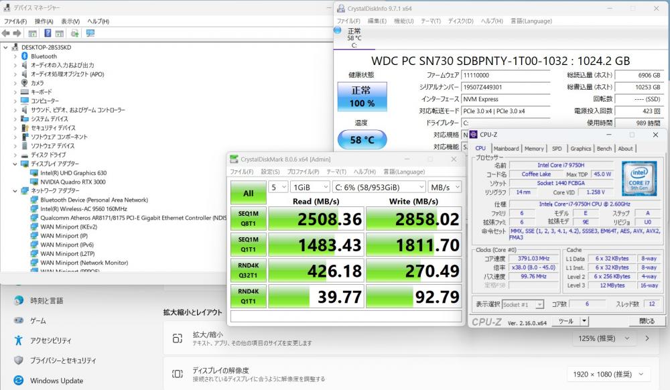Click the ファームウェア field showing 11110000
The width and height of the screenshot is (670, 390).
pyautogui.click(x=506, y=75)
